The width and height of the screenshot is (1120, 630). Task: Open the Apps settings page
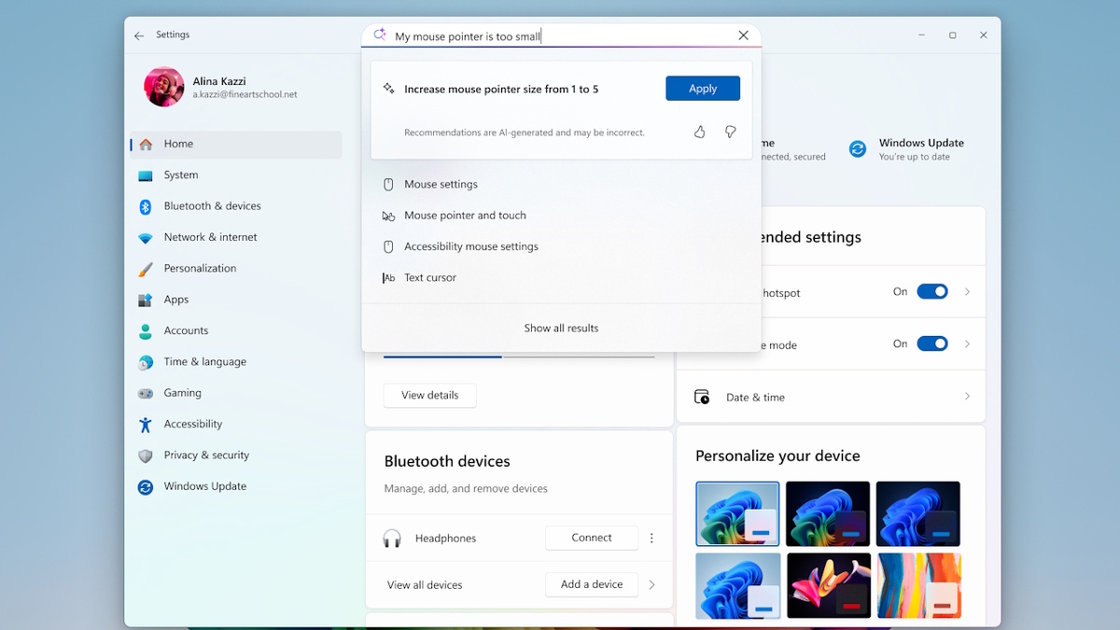coord(235,300)
